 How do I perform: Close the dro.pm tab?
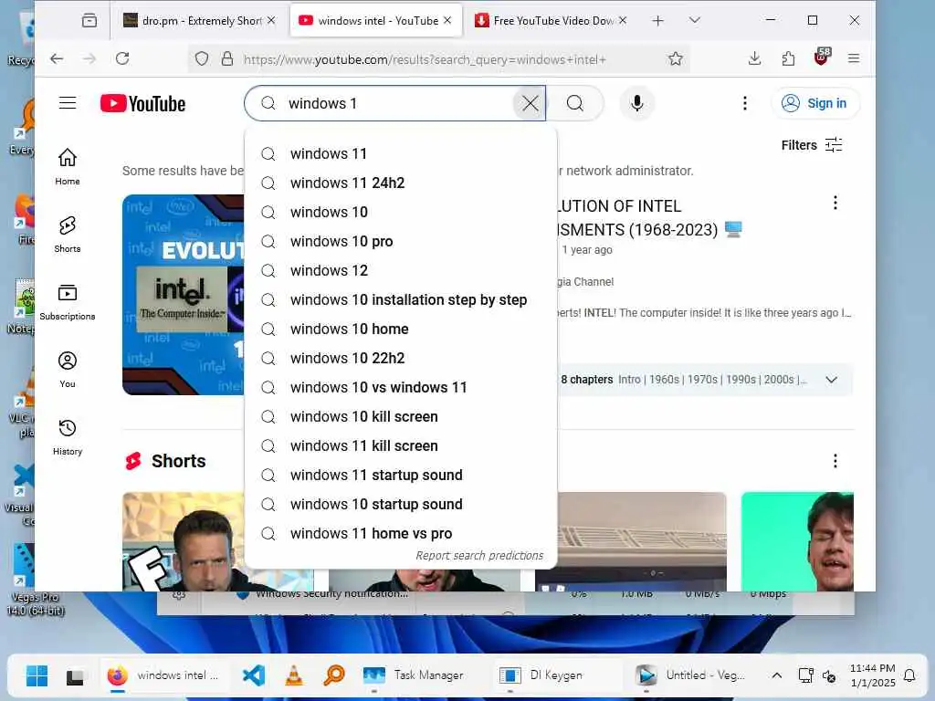(x=271, y=20)
